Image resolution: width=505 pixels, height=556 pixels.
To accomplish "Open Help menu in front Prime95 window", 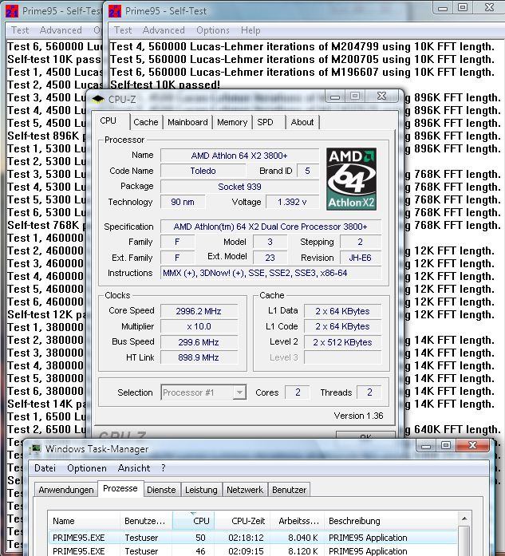I will tap(251, 30).
